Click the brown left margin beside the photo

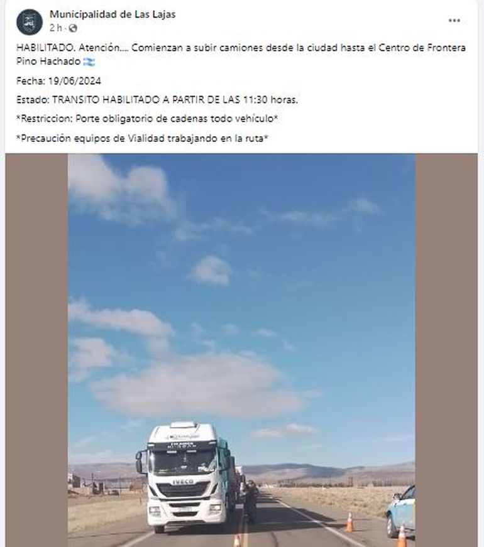36,350
